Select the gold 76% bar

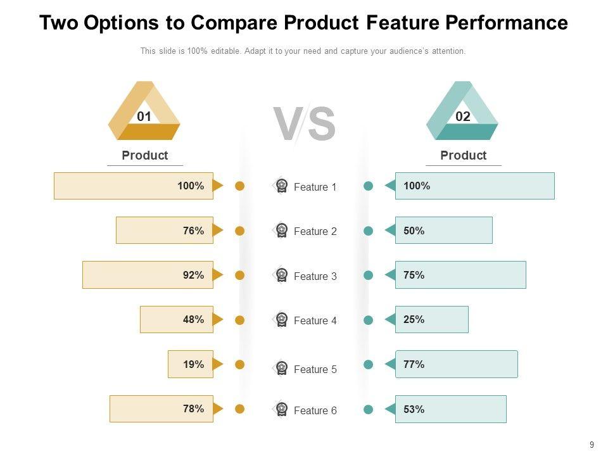coord(164,231)
